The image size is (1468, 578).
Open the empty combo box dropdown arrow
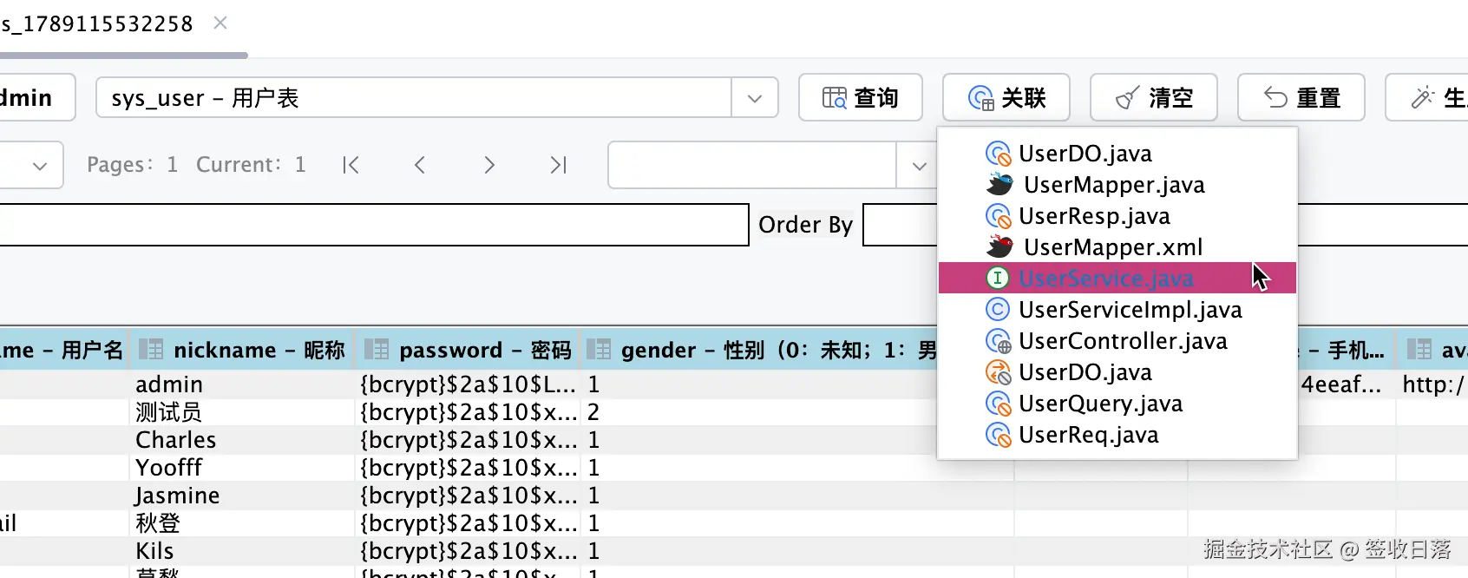[x=919, y=165]
